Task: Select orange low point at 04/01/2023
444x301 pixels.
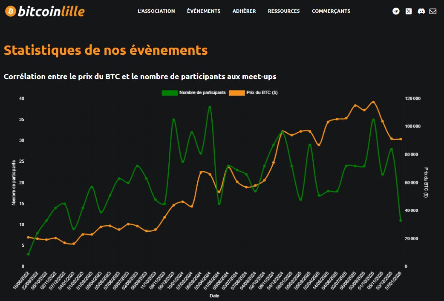Action: pos(74,244)
